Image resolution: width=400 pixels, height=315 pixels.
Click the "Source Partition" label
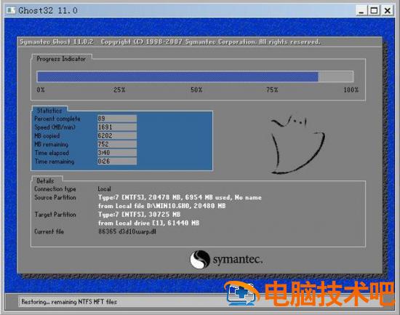tap(55, 198)
